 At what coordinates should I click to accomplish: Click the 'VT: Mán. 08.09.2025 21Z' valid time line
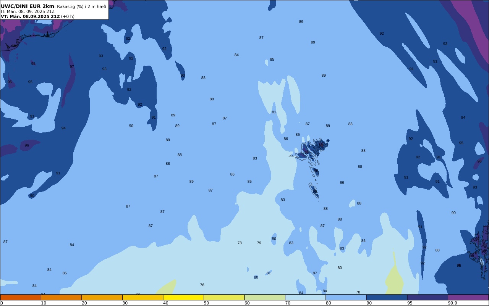30,16
